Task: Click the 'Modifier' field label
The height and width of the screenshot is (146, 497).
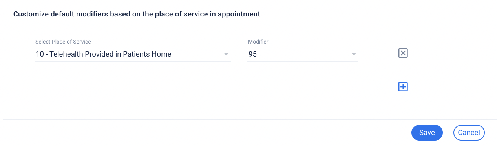Action: point(258,42)
